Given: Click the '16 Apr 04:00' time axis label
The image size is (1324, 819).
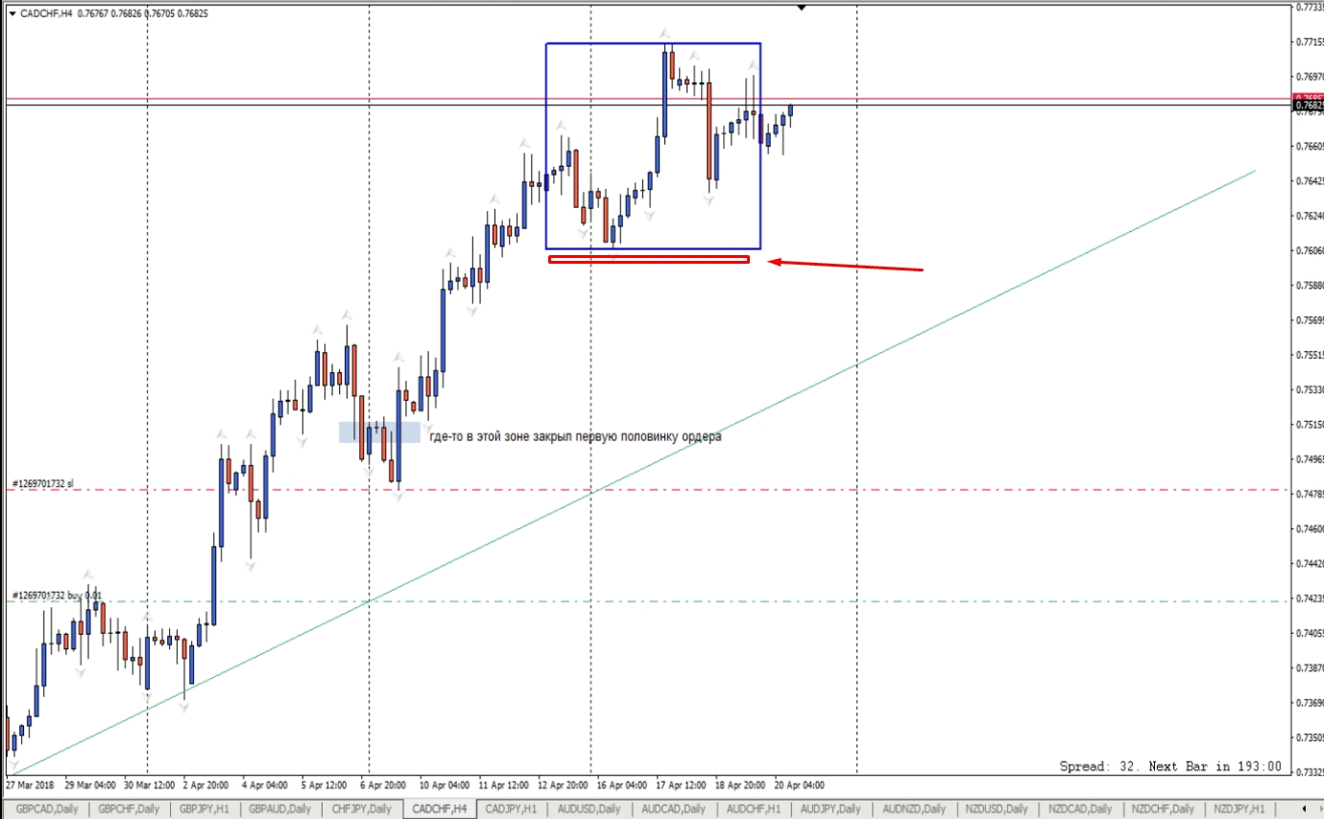Looking at the screenshot, I should click(x=621, y=784).
